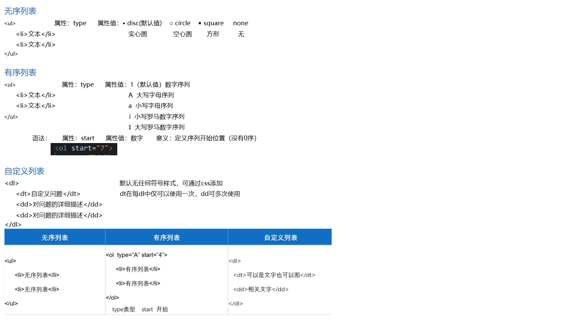Image resolution: width=585 pixels, height=327 pixels.
Task: Click second <li>无序列表</li> in table
Action: point(37,289)
